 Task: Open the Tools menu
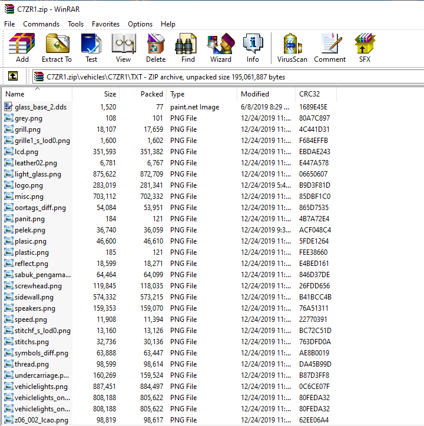pyautogui.click(x=75, y=24)
